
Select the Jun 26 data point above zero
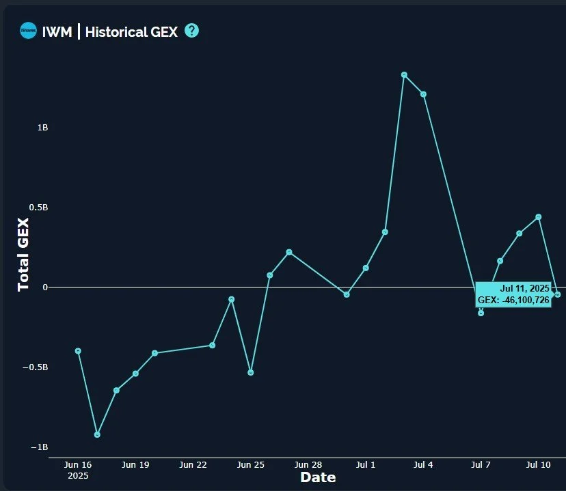tap(269, 275)
